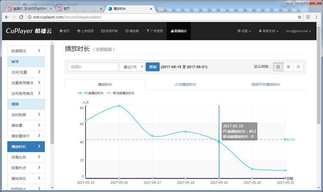The image size is (323, 192).
Task: Click the 查询 query button
Action: click(152, 67)
